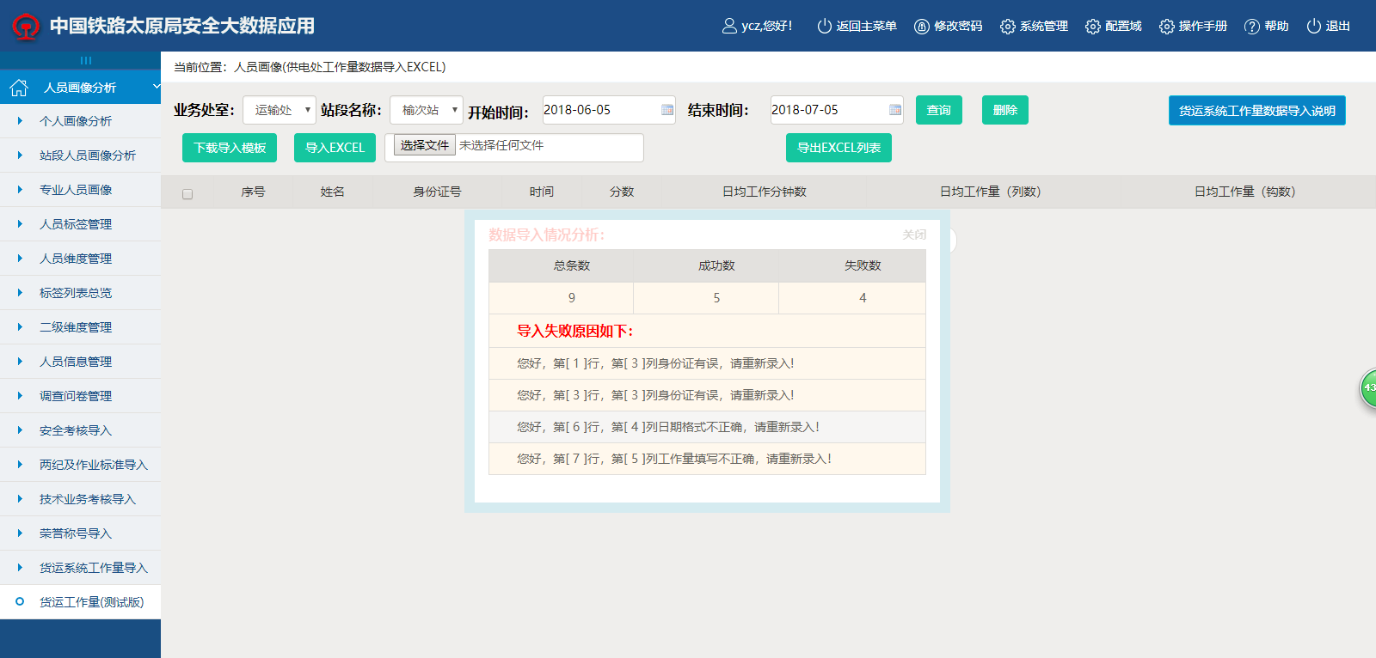Open 货运系统工作量导入 in sidebar

80,568
